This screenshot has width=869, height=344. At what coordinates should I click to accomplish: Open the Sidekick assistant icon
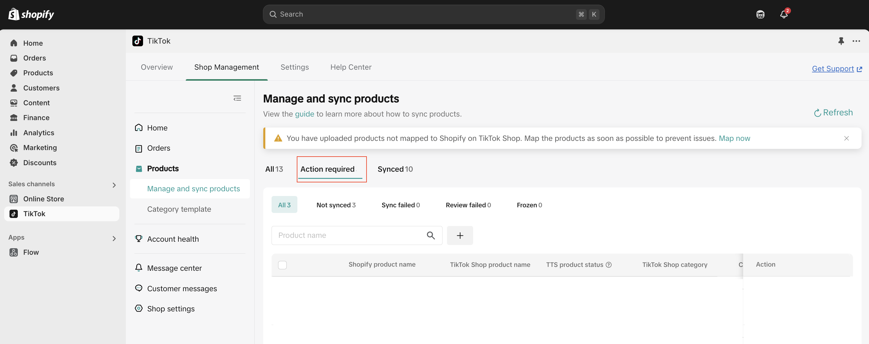point(760,14)
